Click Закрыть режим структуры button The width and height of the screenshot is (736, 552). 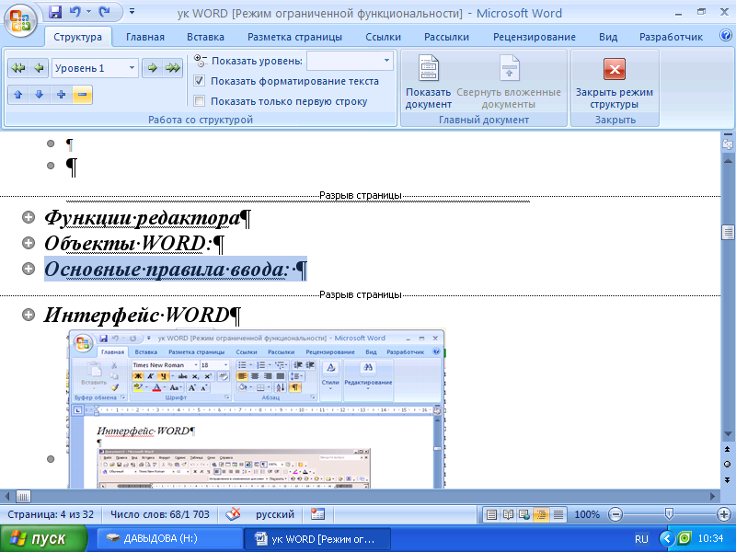point(615,84)
